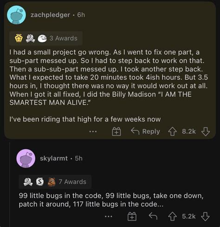Reply to zachpledger's comment
The image size is (220, 227).
pos(145,131)
